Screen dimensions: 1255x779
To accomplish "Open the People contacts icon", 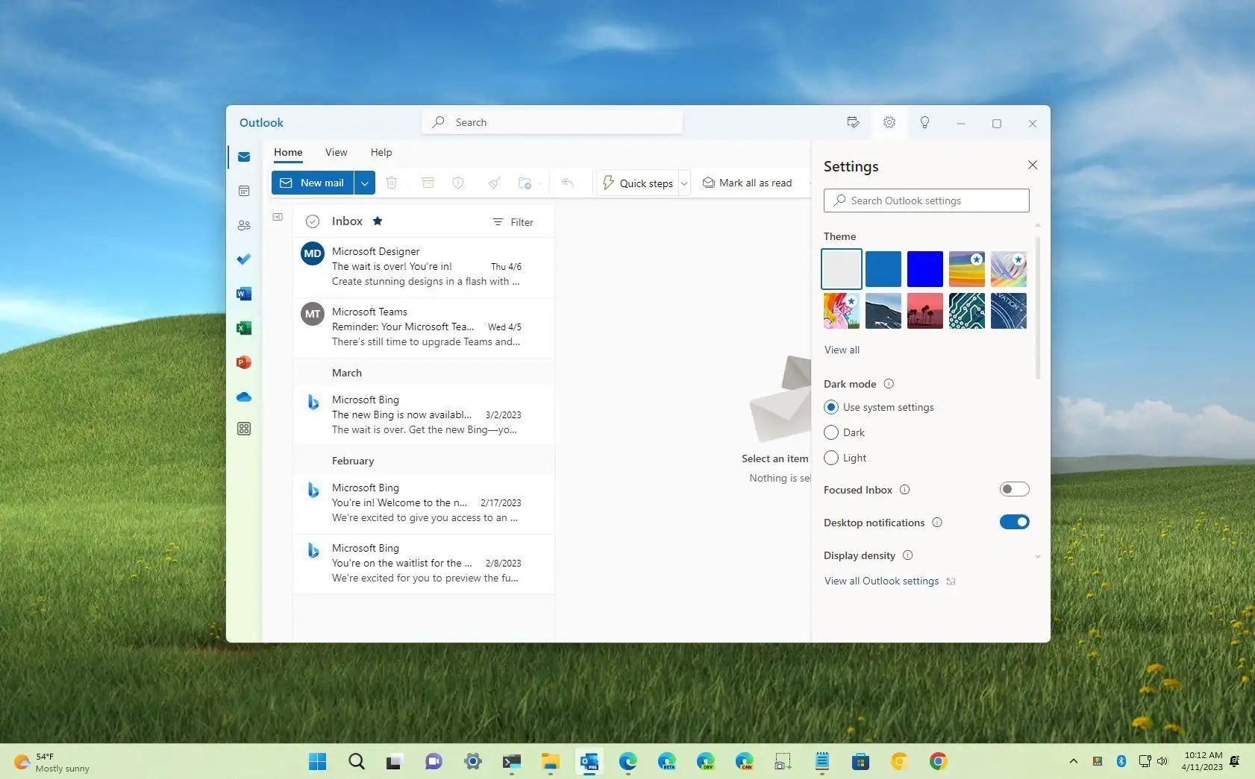I will pyautogui.click(x=244, y=225).
